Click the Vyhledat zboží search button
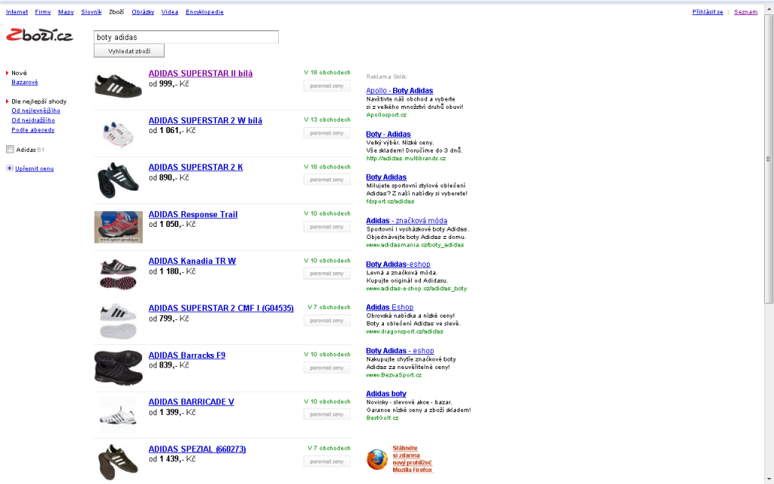The width and height of the screenshot is (774, 484). 128,51
